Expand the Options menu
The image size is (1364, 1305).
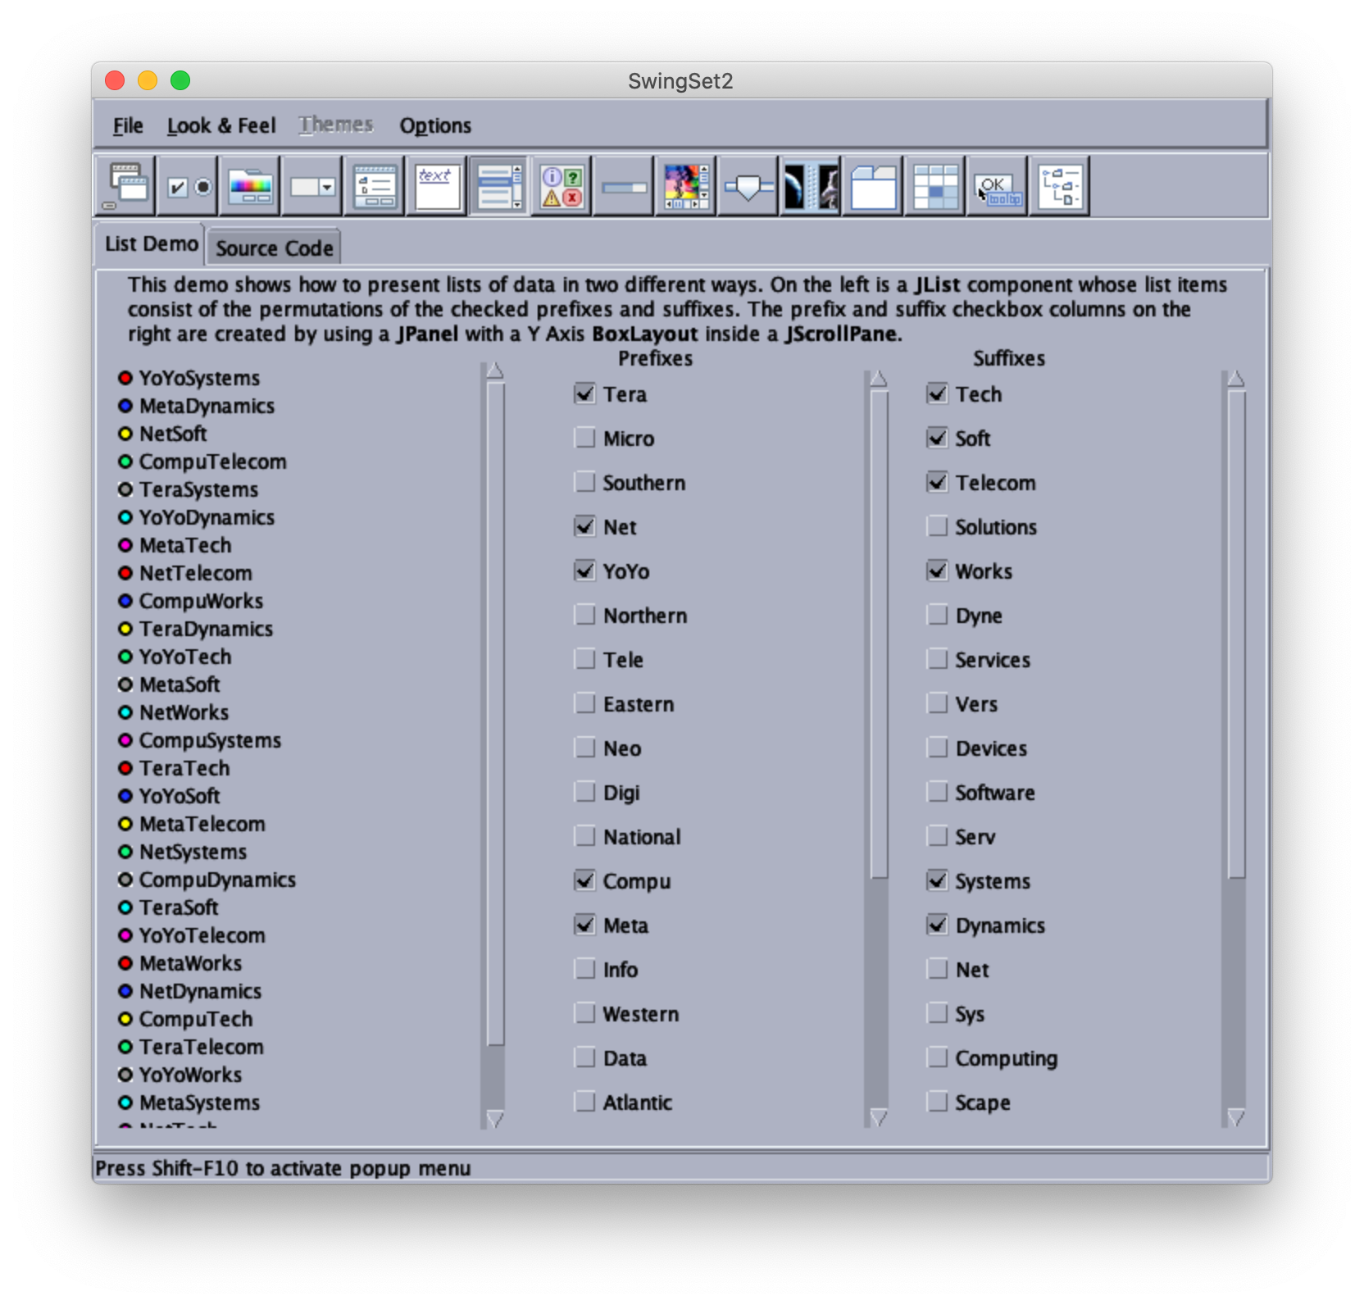[x=435, y=125]
